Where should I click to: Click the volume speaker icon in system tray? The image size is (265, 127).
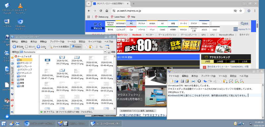point(243,124)
